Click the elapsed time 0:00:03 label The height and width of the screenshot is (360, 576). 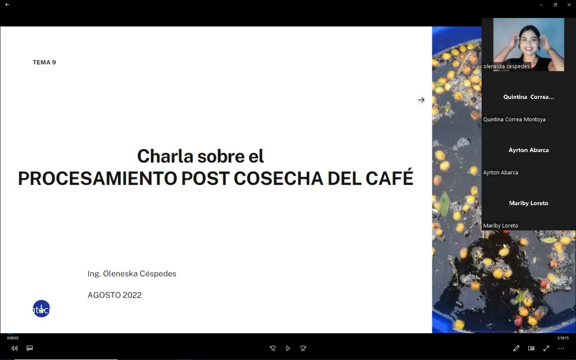(x=13, y=338)
